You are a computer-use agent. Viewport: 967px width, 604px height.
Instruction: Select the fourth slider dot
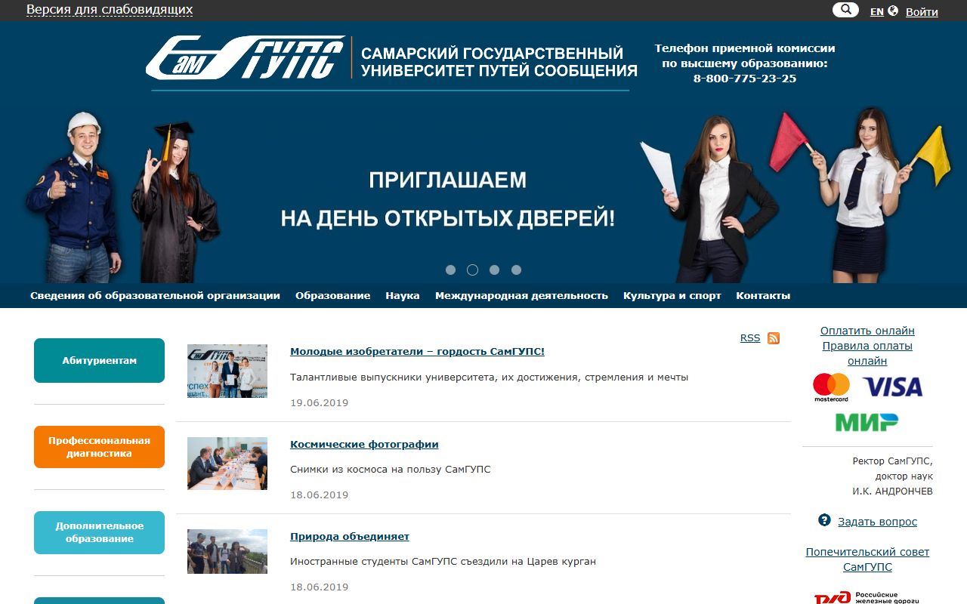[x=516, y=270]
